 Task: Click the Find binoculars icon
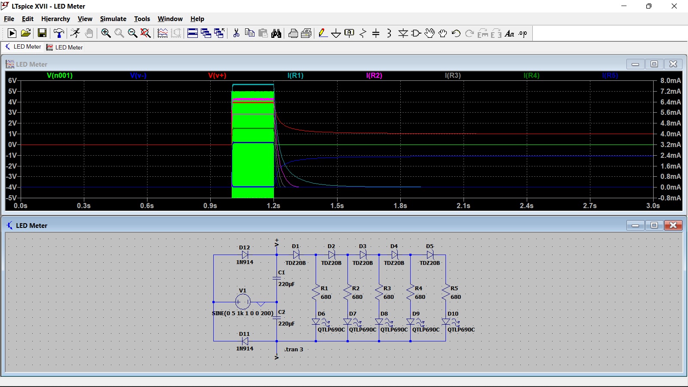click(276, 33)
